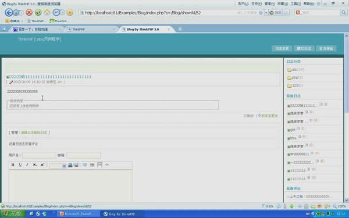
Task: Open the Windows Start button
Action: tap(13, 214)
